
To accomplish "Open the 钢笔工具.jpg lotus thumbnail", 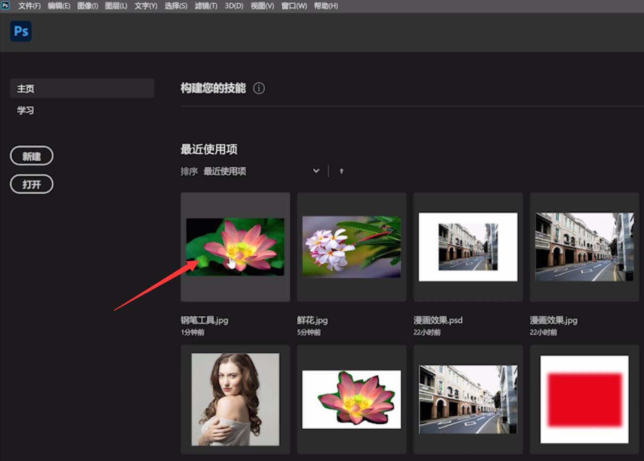I will [x=235, y=247].
